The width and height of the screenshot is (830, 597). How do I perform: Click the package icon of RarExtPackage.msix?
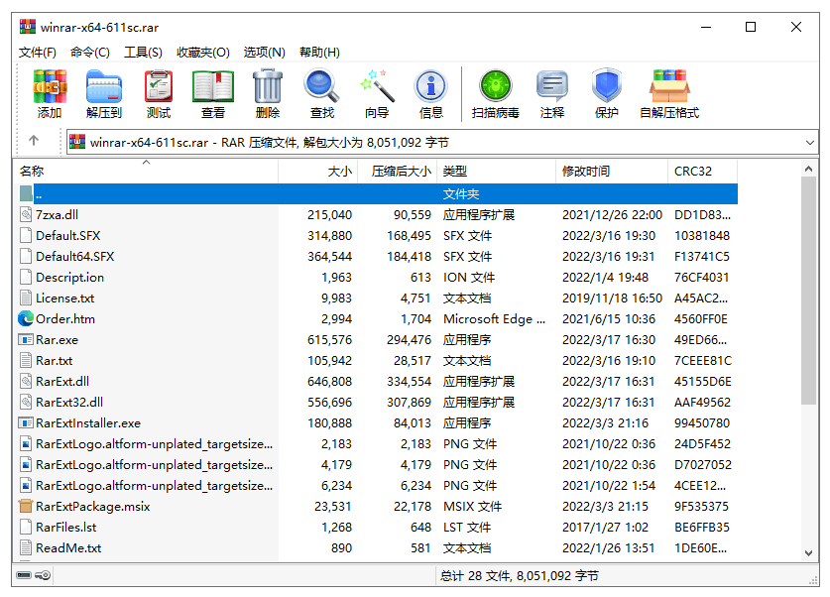(26, 506)
